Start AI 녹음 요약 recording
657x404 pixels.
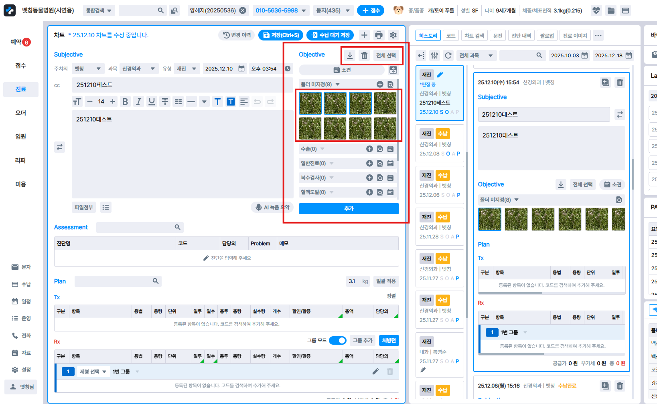tap(272, 207)
